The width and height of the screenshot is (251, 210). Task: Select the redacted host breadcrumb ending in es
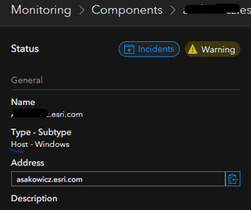click(x=217, y=10)
